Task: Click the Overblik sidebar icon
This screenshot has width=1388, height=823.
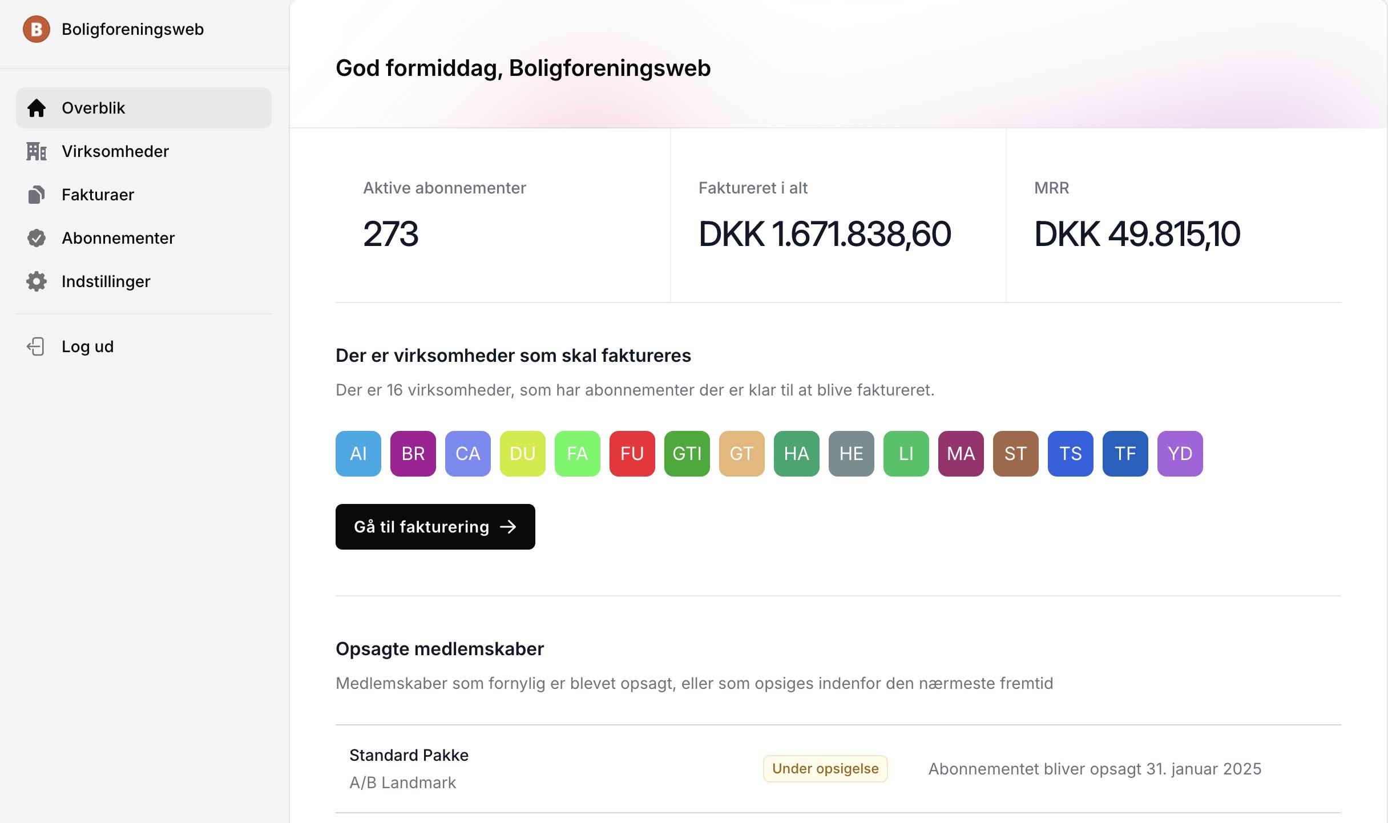Action: 37,108
